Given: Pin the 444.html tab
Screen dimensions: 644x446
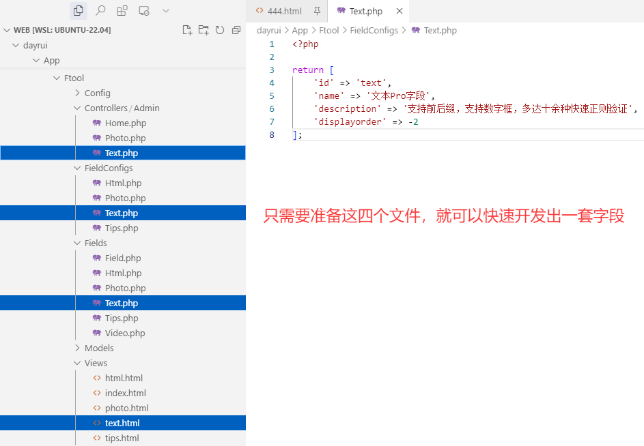Looking at the screenshot, I should pyautogui.click(x=317, y=11).
